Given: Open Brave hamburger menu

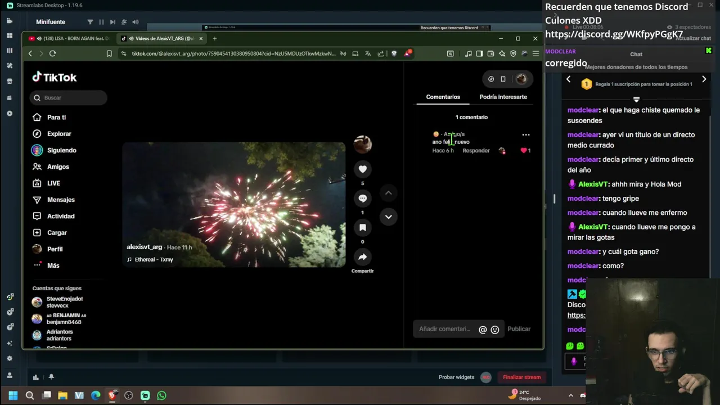Looking at the screenshot, I should pos(535,53).
